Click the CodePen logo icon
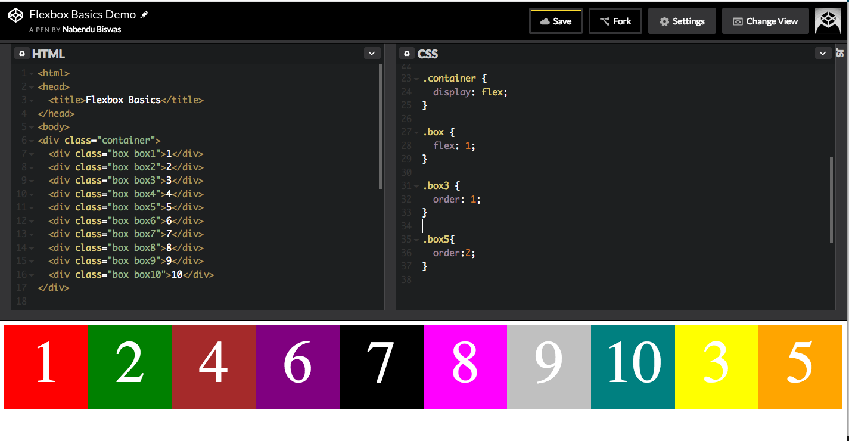 (15, 15)
